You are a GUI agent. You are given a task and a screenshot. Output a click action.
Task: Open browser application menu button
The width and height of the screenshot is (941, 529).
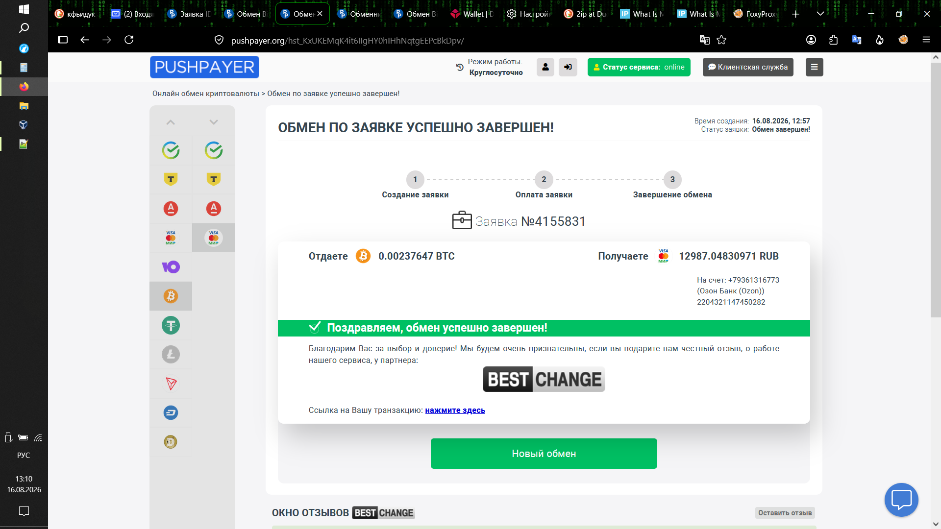[x=926, y=40]
